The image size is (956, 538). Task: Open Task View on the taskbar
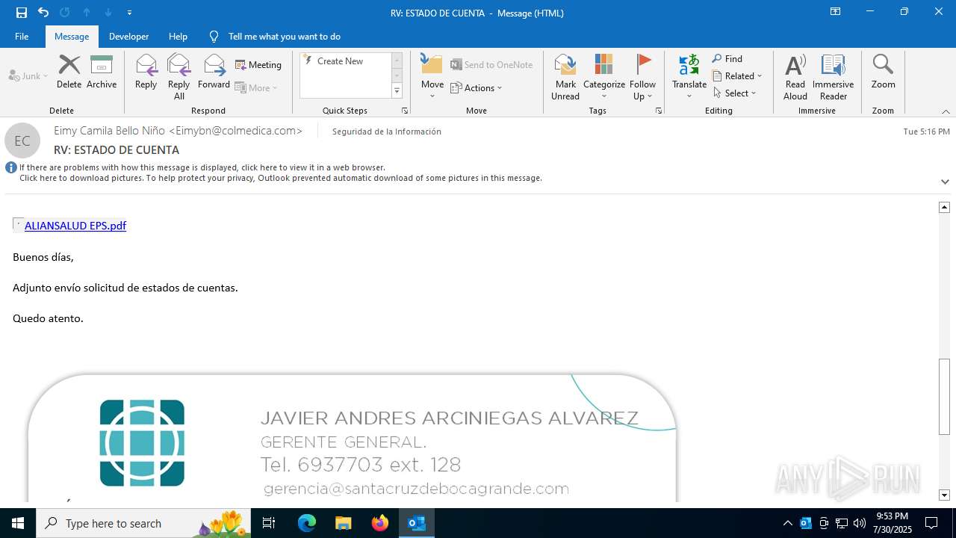pos(269,523)
